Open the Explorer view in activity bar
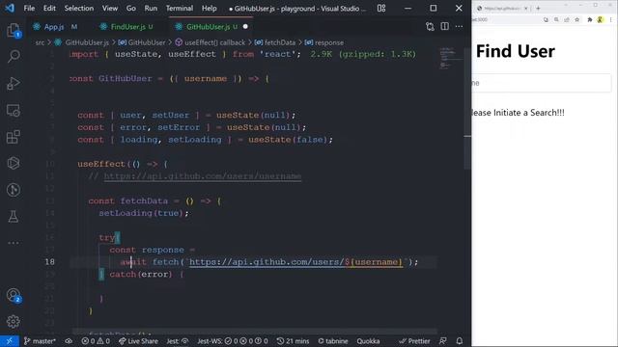The height and width of the screenshot is (347, 618). (x=14, y=30)
